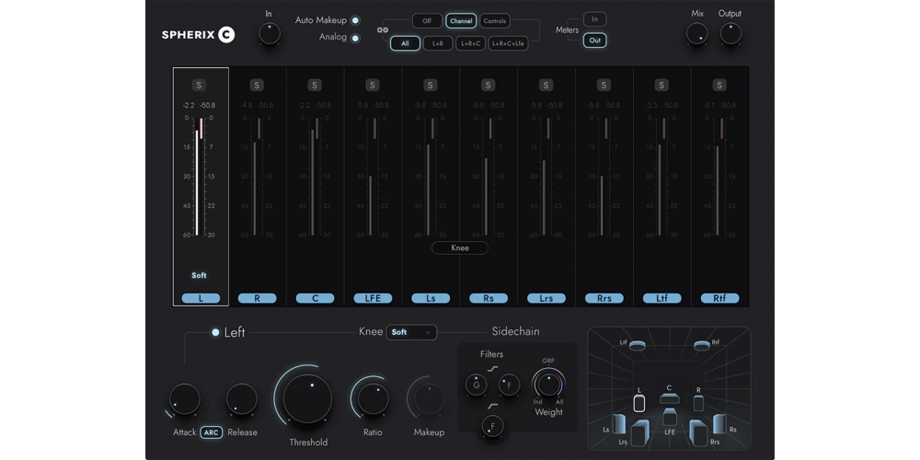Select the L channel label button
This screenshot has height=460, width=920.
coord(201,298)
